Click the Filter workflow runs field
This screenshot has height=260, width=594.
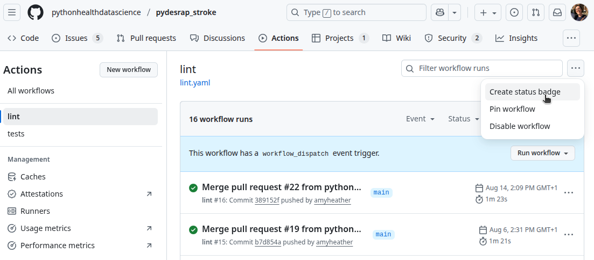pos(482,68)
